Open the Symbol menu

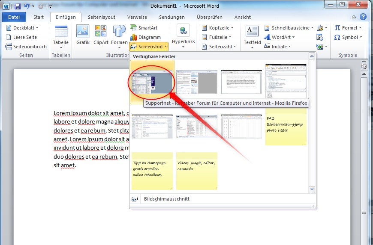[x=348, y=37]
